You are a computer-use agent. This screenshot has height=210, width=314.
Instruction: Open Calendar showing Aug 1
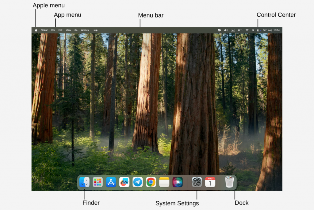tap(210, 182)
